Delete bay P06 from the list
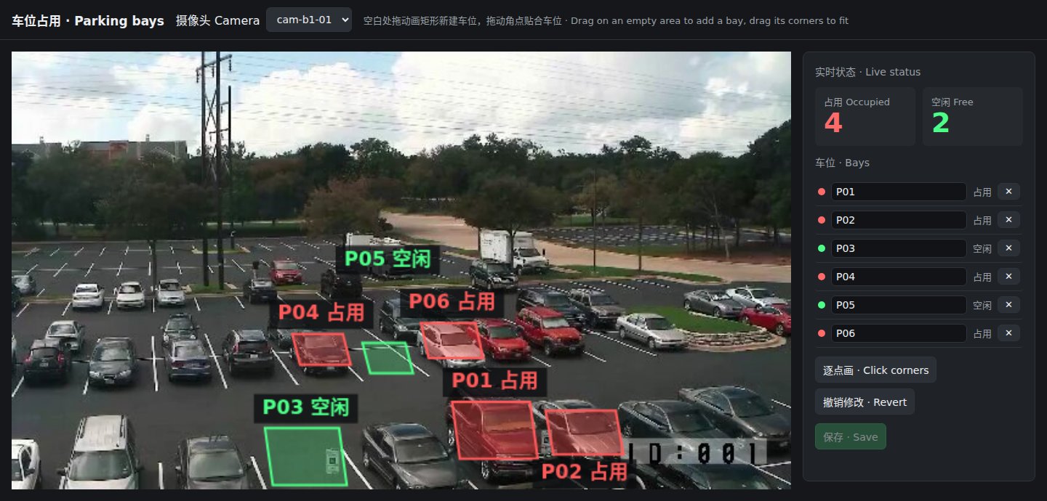The image size is (1047, 501). pyautogui.click(x=1008, y=333)
